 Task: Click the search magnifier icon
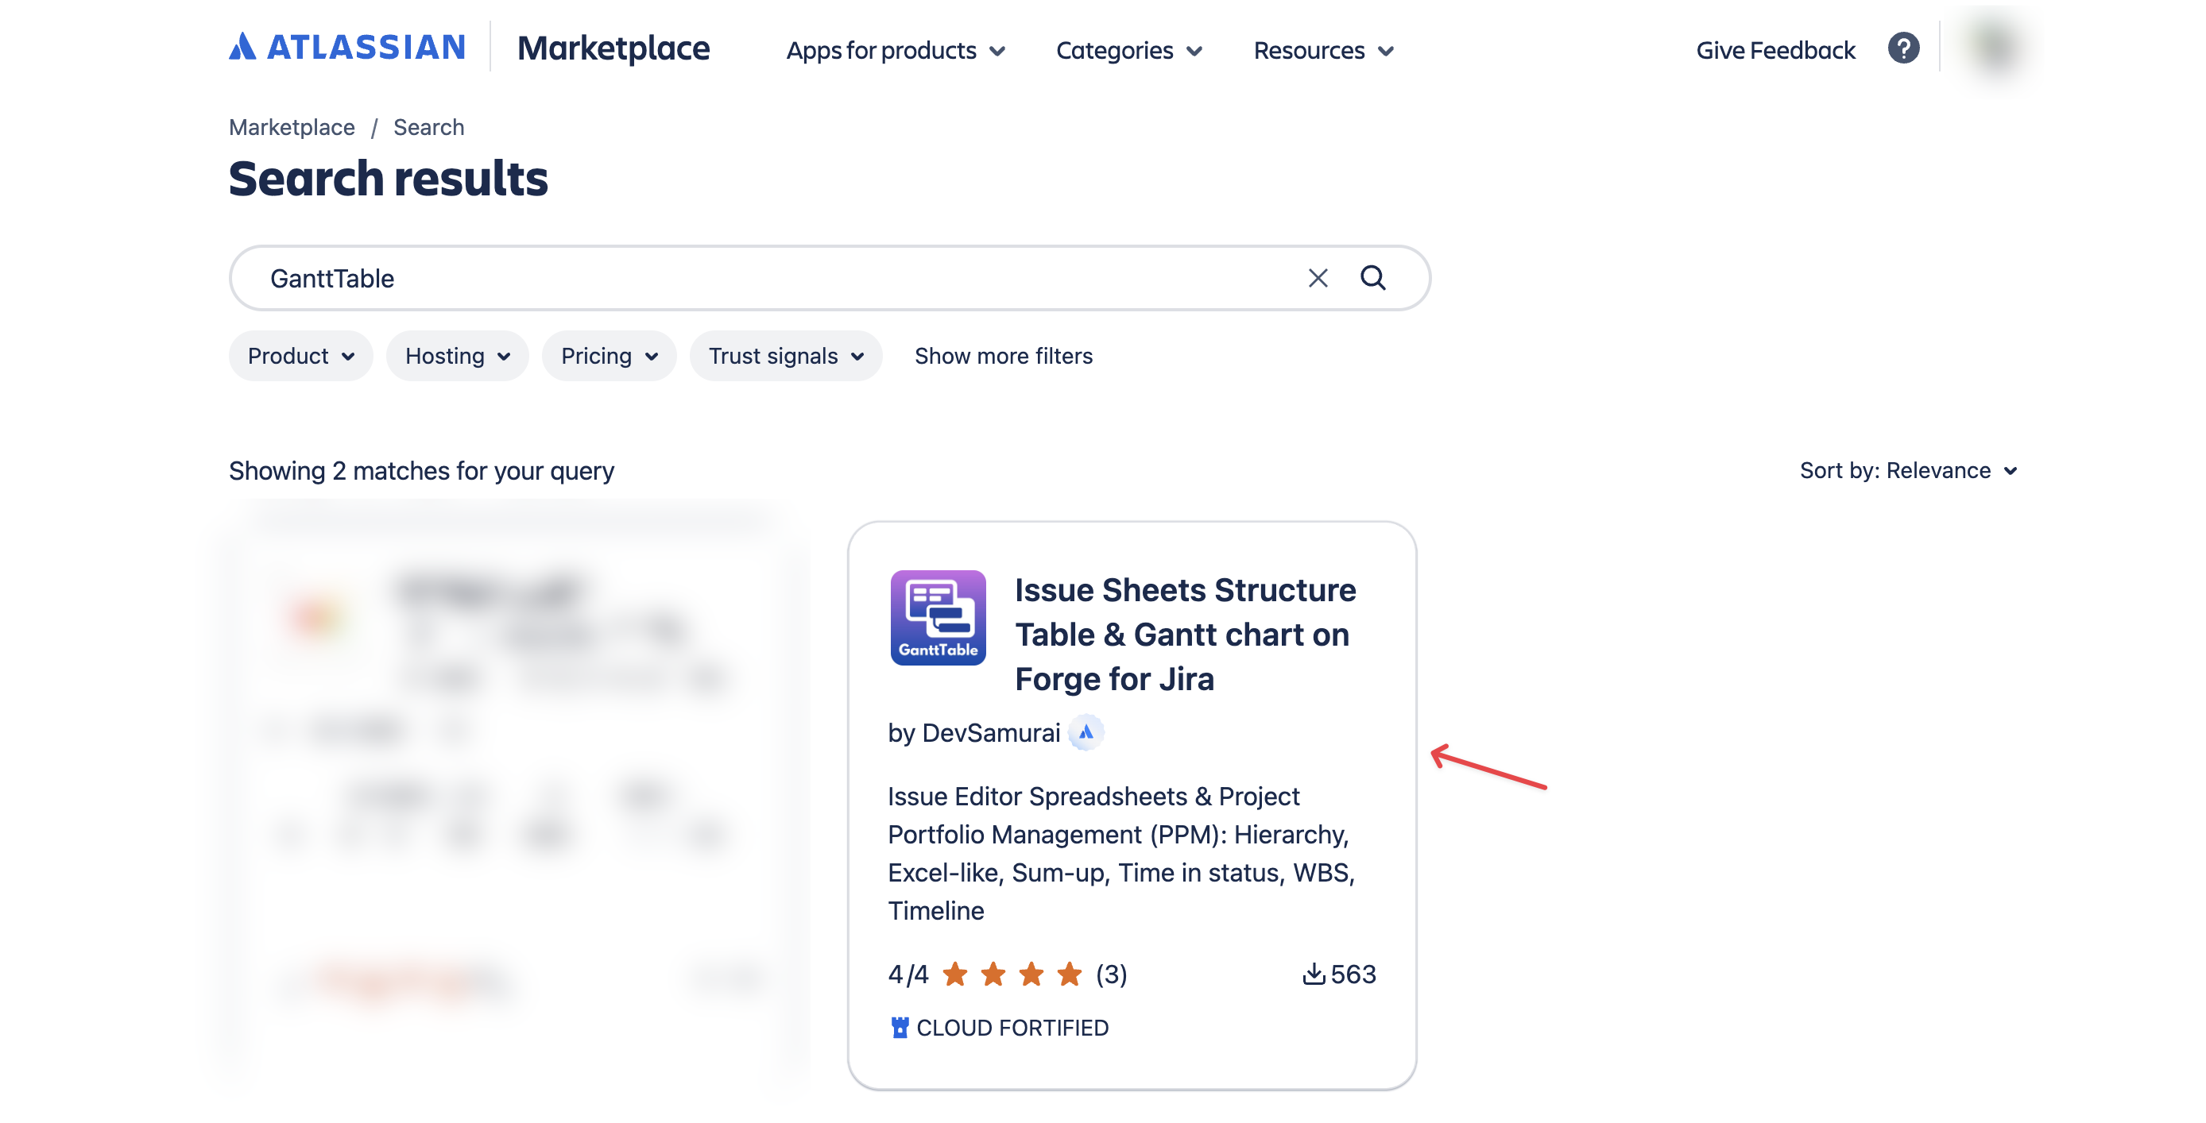click(1372, 278)
